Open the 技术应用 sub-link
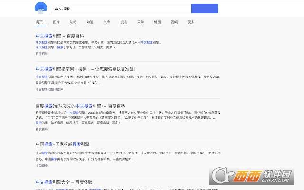Screen dimensions: 304x190 click(57, 123)
